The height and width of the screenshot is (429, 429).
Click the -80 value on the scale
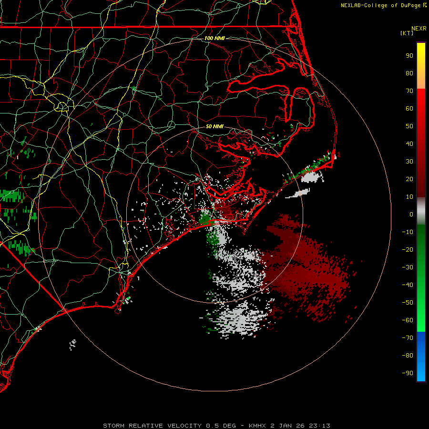[x=408, y=356]
